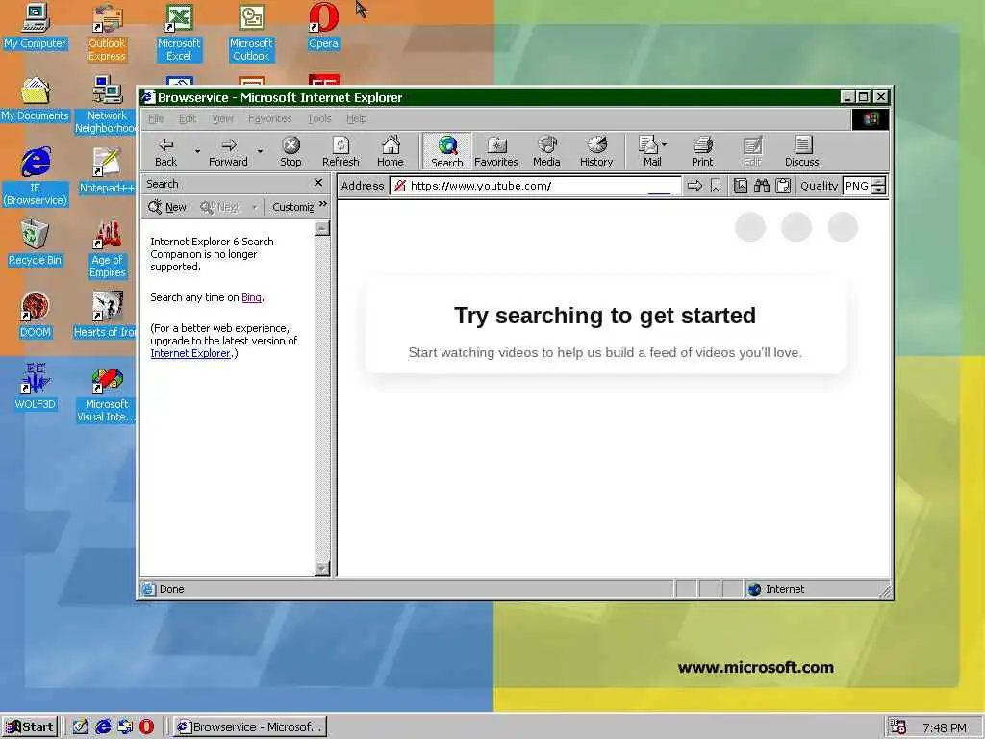Click the binoculars find icon
Image resolution: width=985 pixels, height=739 pixels.
(762, 186)
